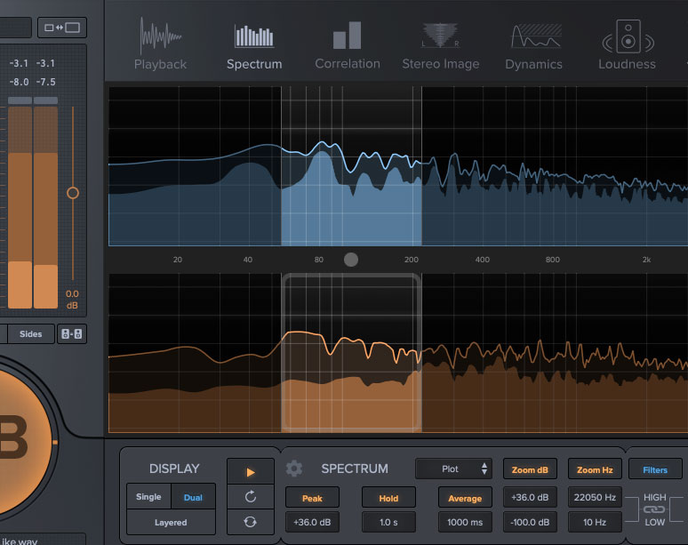The height and width of the screenshot is (545, 688).
Task: Select Single display mode
Action: point(148,497)
